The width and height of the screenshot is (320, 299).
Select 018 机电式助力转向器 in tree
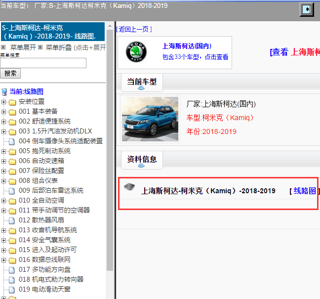pyautogui.click(x=51, y=279)
